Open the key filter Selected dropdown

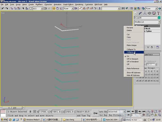click(117, 112)
